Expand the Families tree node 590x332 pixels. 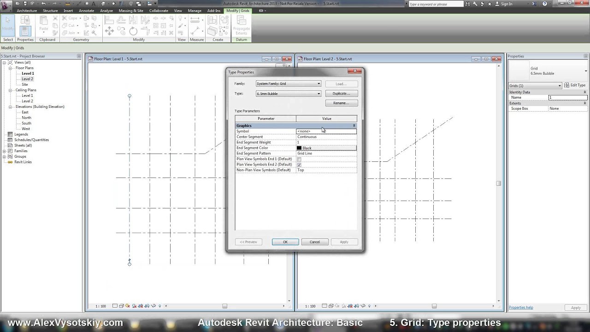(4, 151)
